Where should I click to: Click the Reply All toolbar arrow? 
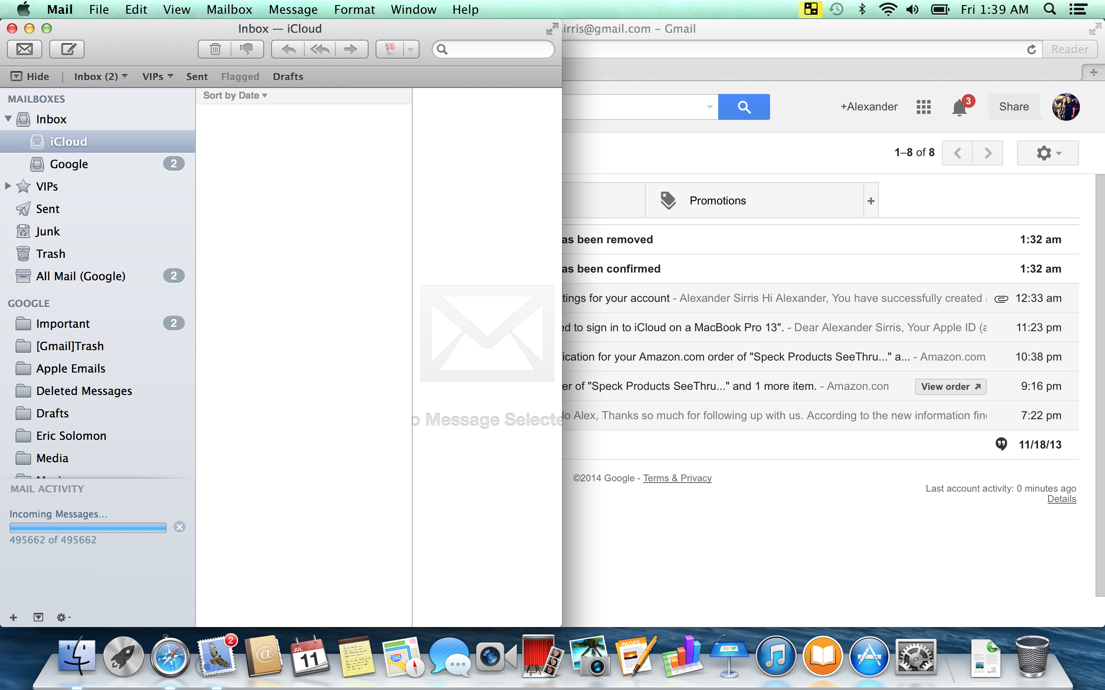click(319, 49)
